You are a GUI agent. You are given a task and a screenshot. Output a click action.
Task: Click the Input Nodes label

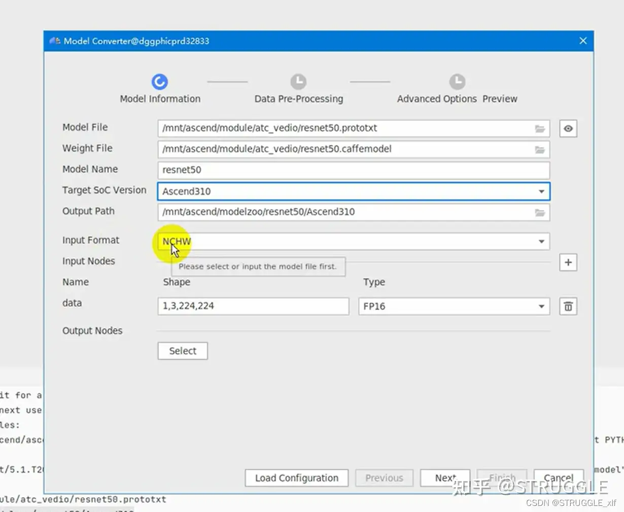89,261
